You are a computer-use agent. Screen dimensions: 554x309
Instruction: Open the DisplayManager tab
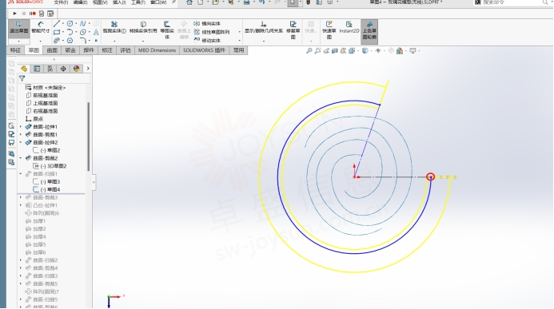76,69
